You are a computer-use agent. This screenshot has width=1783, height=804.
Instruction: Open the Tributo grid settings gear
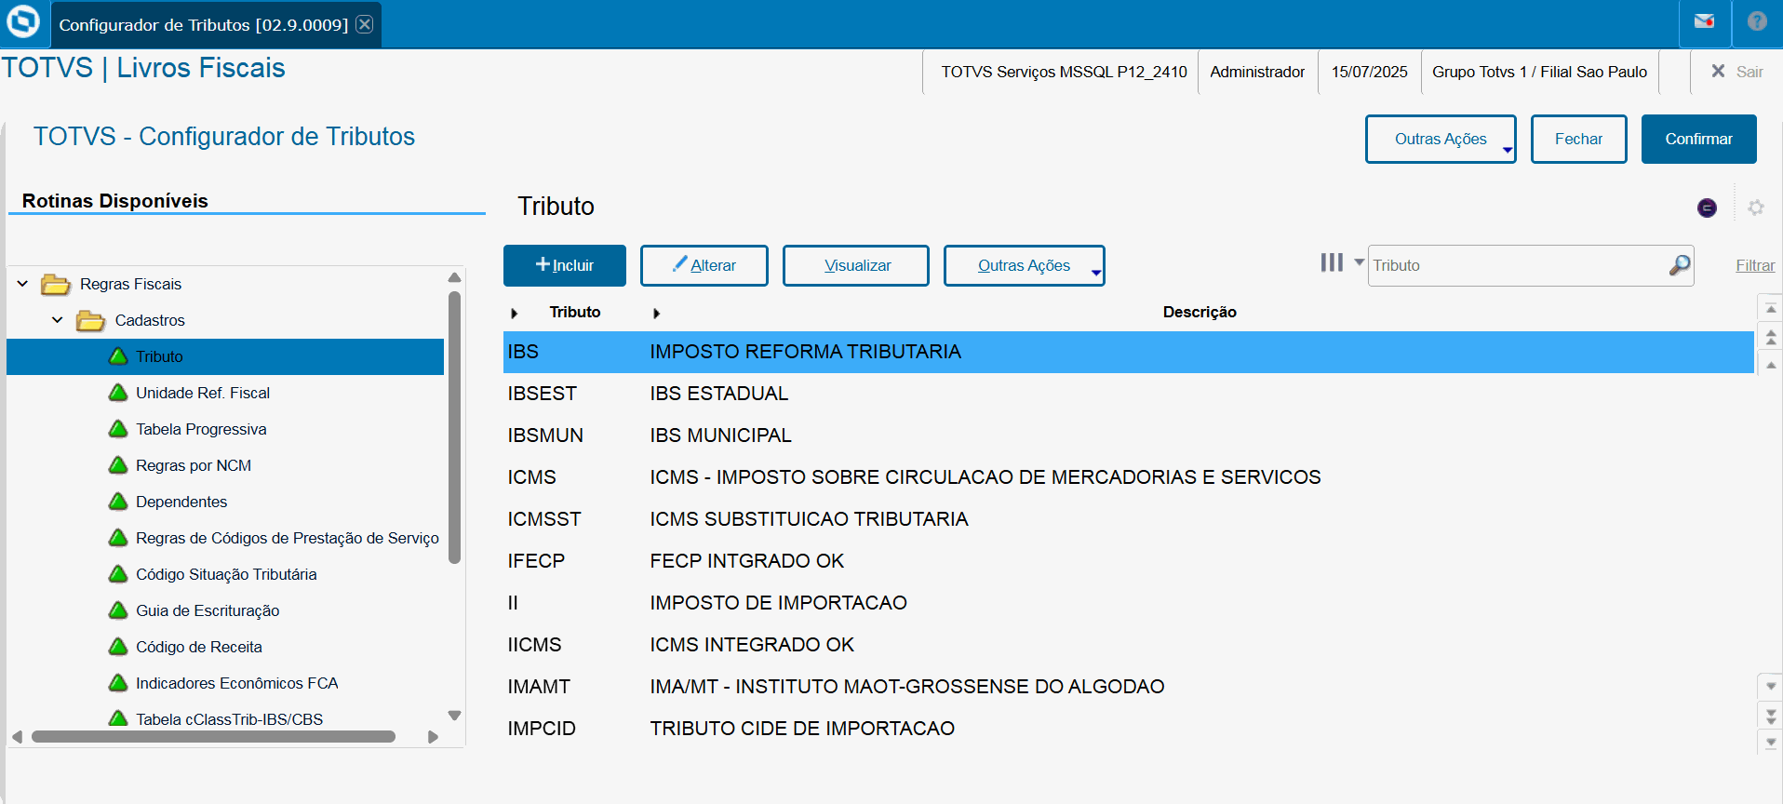(x=1756, y=208)
